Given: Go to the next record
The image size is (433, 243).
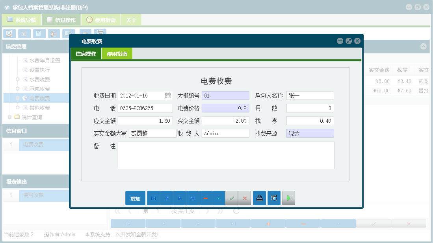Looking at the screenshot, I should coord(179,198).
